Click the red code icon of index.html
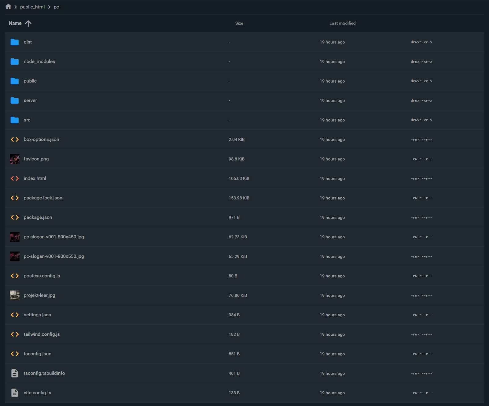The image size is (489, 406). point(15,178)
